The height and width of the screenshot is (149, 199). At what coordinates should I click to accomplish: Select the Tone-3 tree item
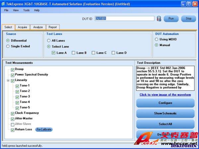coord(25,96)
